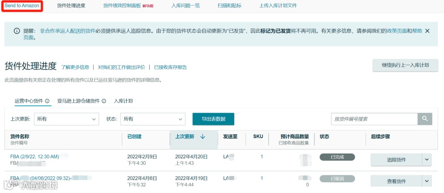Click the 政策页面 link in banner

pos(397,31)
